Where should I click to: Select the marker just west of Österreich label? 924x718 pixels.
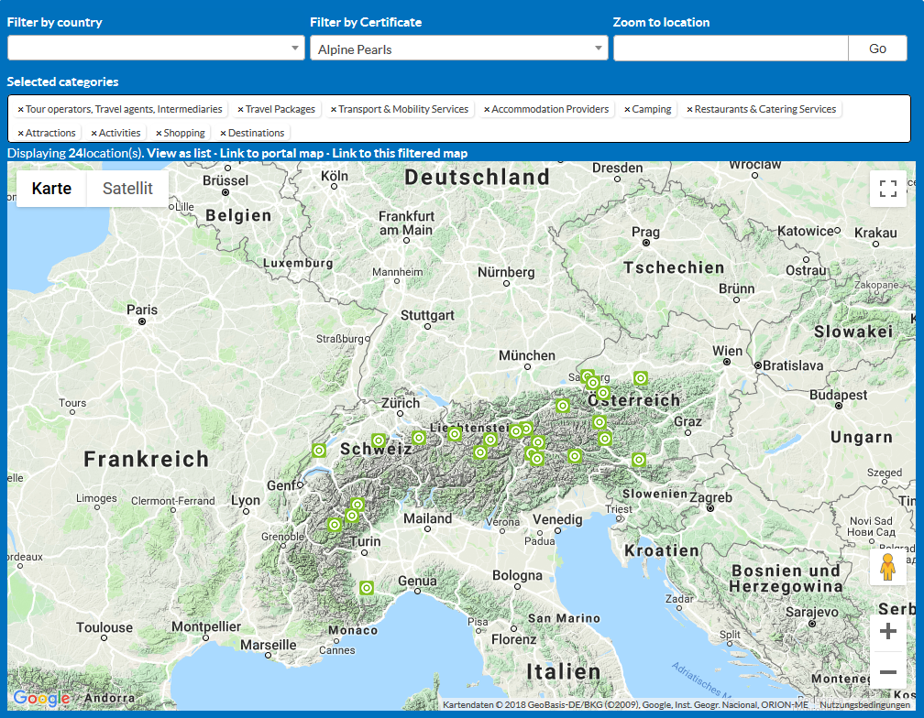563,406
